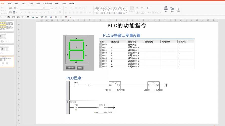The height and width of the screenshot is (126, 225).
Task: Select the 审阅 tab
Action: point(57,3)
